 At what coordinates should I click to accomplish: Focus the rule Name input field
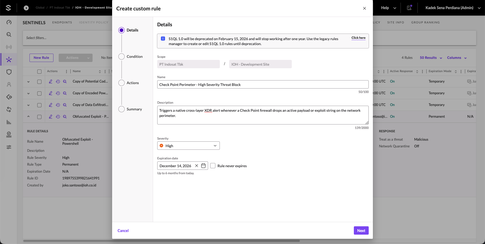coord(263,84)
